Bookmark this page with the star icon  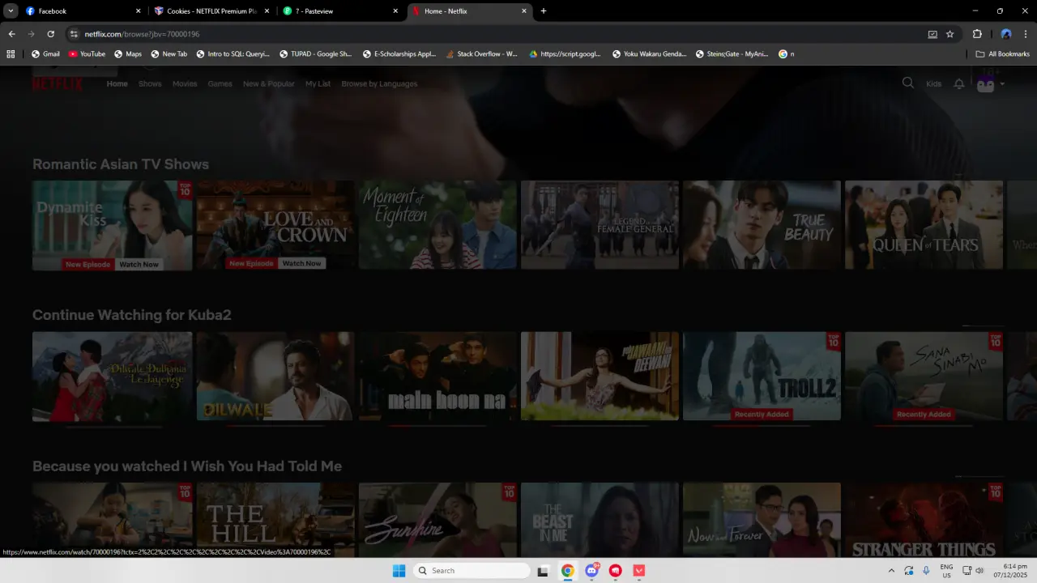pyautogui.click(x=950, y=34)
